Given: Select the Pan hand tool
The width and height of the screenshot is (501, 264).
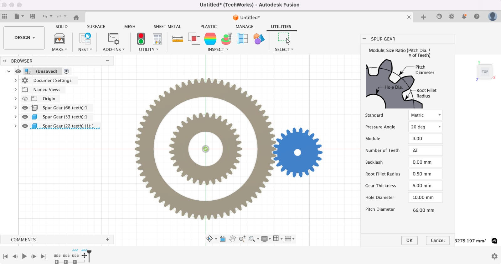Looking at the screenshot, I should click(232, 239).
